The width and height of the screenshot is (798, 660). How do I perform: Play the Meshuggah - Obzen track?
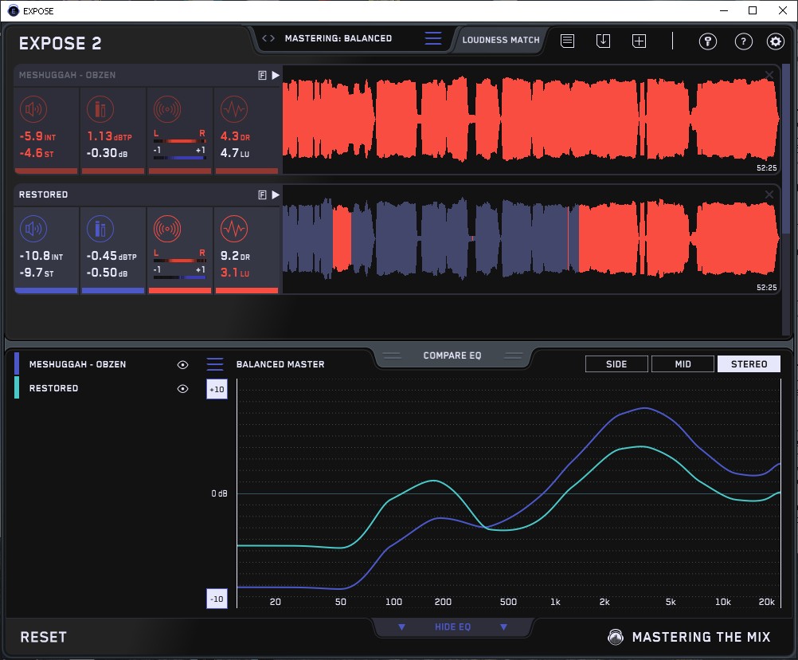point(276,76)
